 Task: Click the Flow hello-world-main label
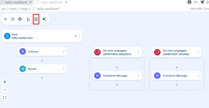(22, 36)
